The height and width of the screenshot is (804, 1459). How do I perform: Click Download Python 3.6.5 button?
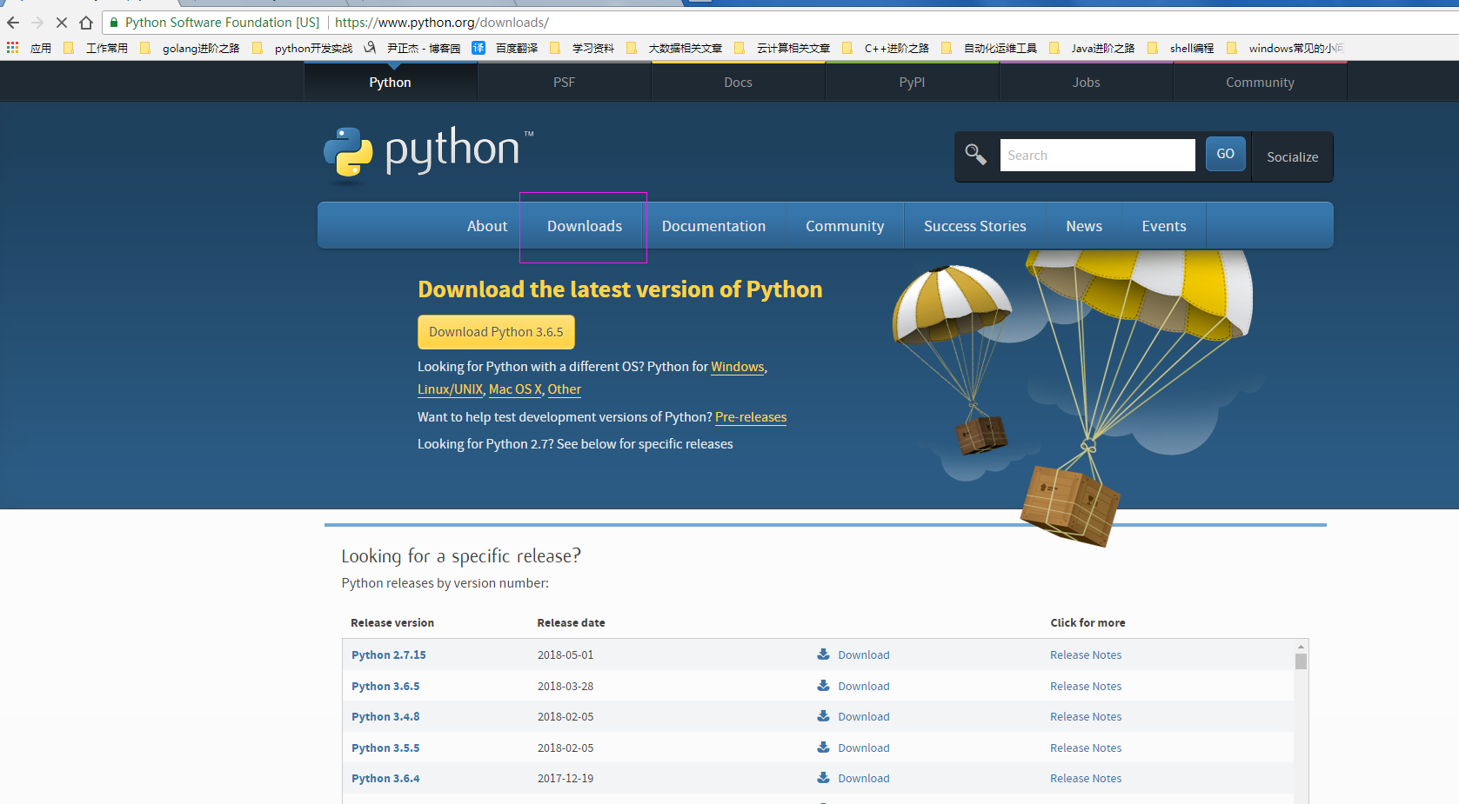[496, 332]
